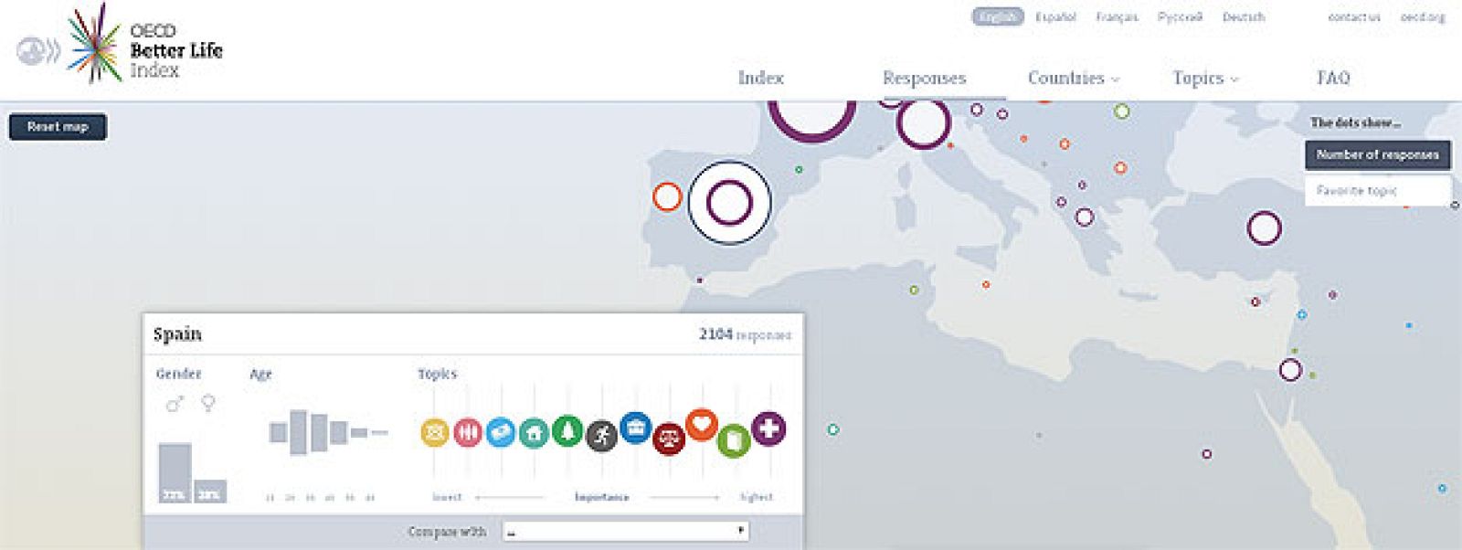The width and height of the screenshot is (1462, 550).
Task: Switch dots to Favorite topic
Action: (x=1377, y=191)
